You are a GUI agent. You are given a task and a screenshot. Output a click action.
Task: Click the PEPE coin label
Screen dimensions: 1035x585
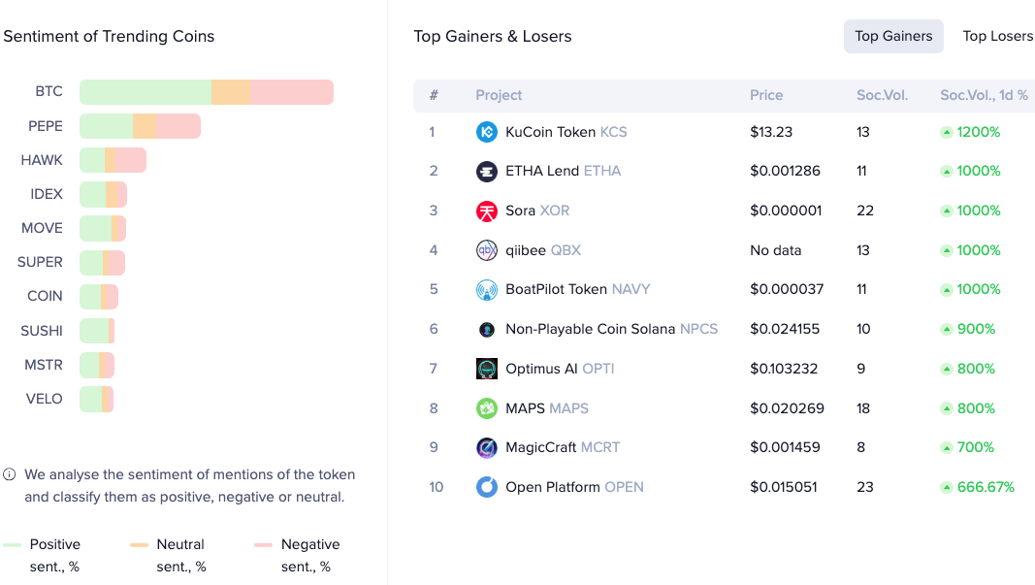46,126
